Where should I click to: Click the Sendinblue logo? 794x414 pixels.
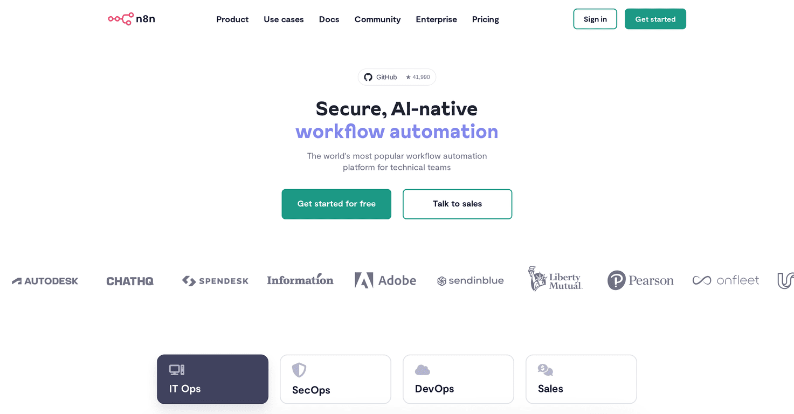[471, 281]
